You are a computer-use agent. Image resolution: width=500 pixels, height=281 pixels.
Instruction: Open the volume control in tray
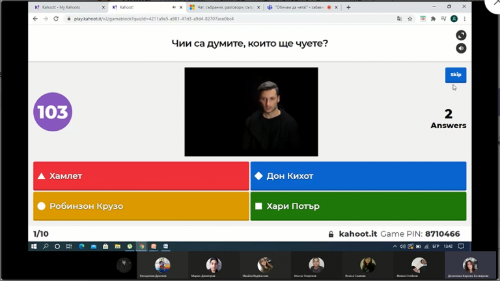(402, 247)
